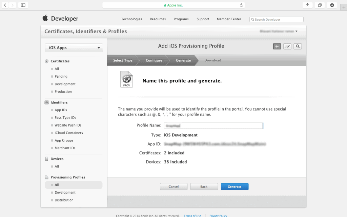Click the edit profiles pencil icon
The image size is (347, 217).
pos(287,46)
